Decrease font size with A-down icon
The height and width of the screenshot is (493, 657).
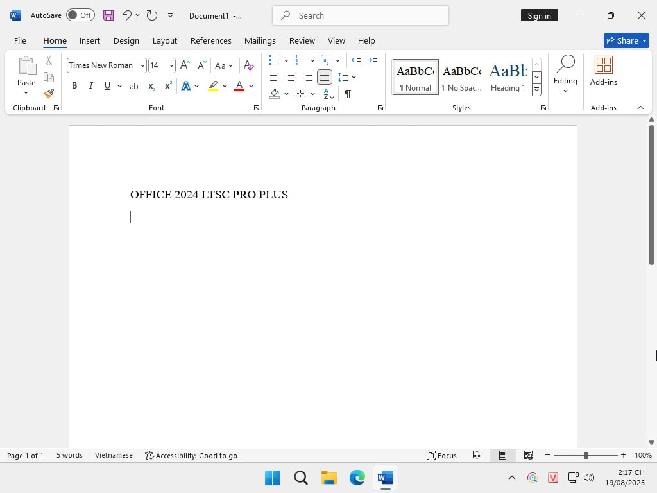point(202,65)
